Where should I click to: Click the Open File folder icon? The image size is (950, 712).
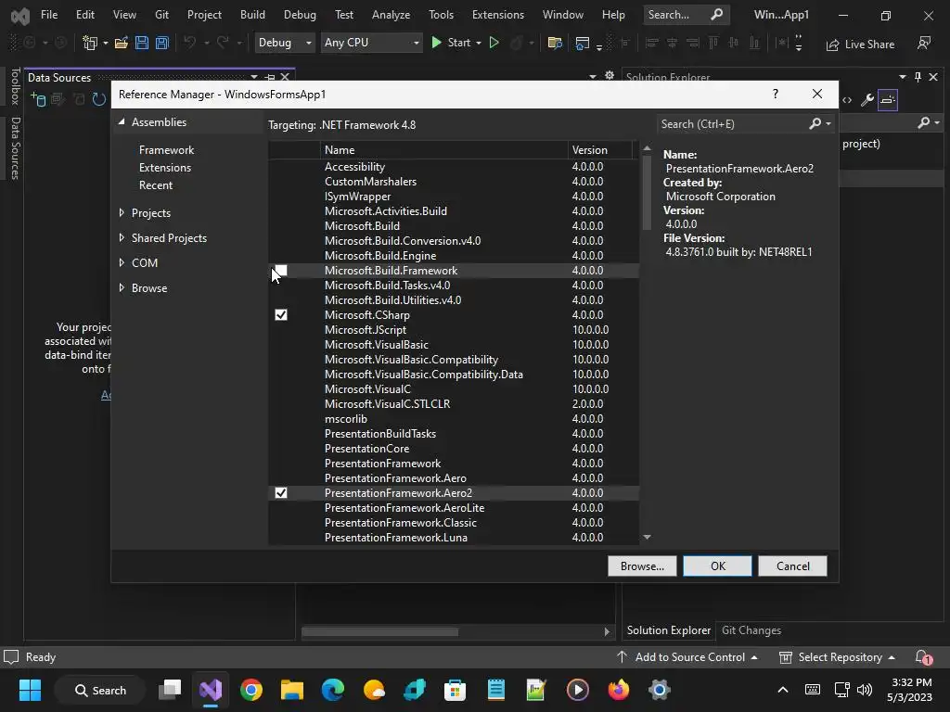[x=122, y=43]
